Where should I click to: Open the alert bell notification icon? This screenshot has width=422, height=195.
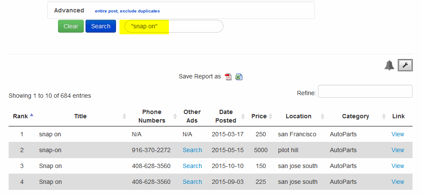click(x=389, y=65)
